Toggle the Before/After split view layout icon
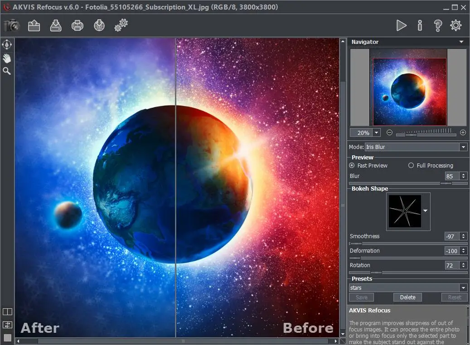 pos(7,312)
